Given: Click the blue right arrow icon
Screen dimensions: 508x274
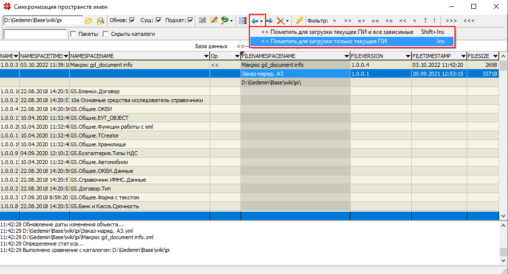Looking at the screenshot, I should pos(269,21).
